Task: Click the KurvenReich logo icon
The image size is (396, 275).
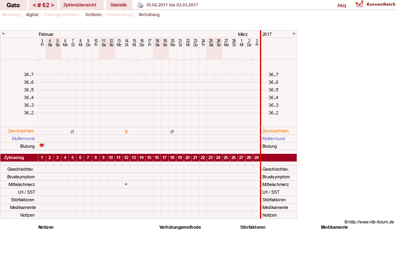Action: [x=359, y=4]
